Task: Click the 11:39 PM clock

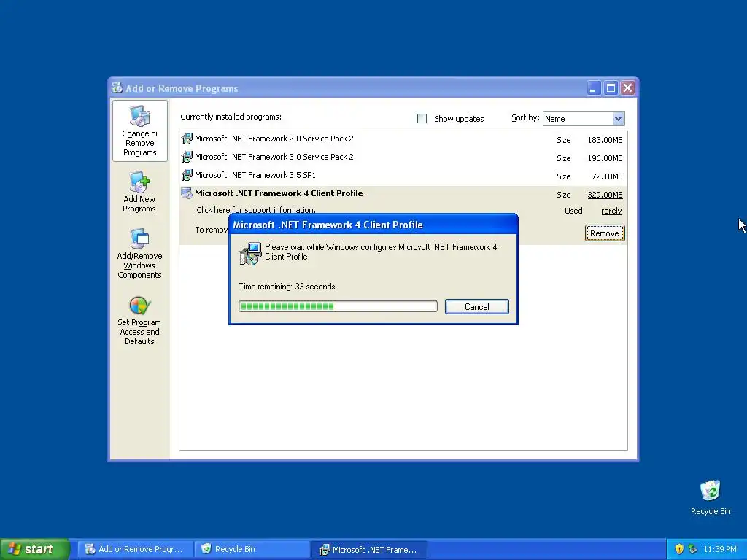Action: (720, 549)
